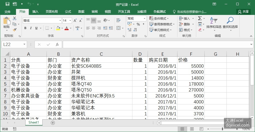The image size is (255, 132).
Task: Open Sort and Filter (排序和筛选)
Action: [x=214, y=24]
